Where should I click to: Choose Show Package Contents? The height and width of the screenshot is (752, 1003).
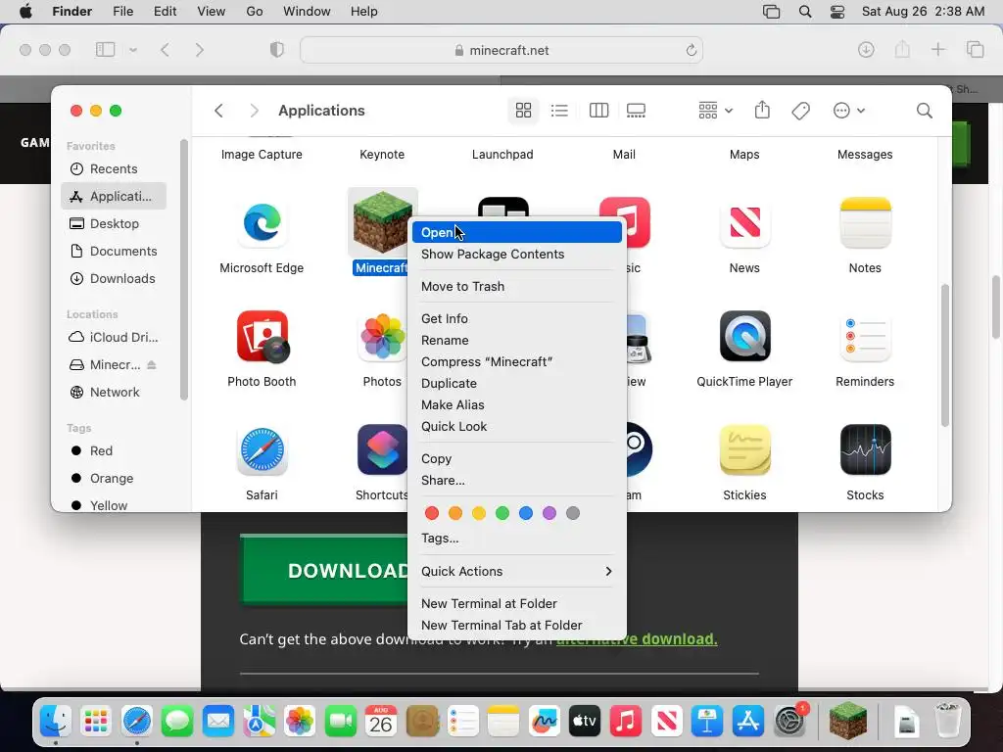[x=517, y=254]
